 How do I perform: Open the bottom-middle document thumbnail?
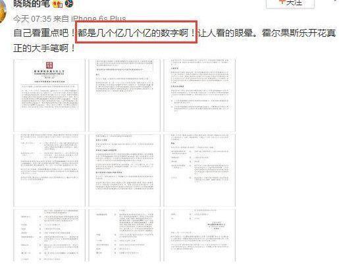[124, 236]
